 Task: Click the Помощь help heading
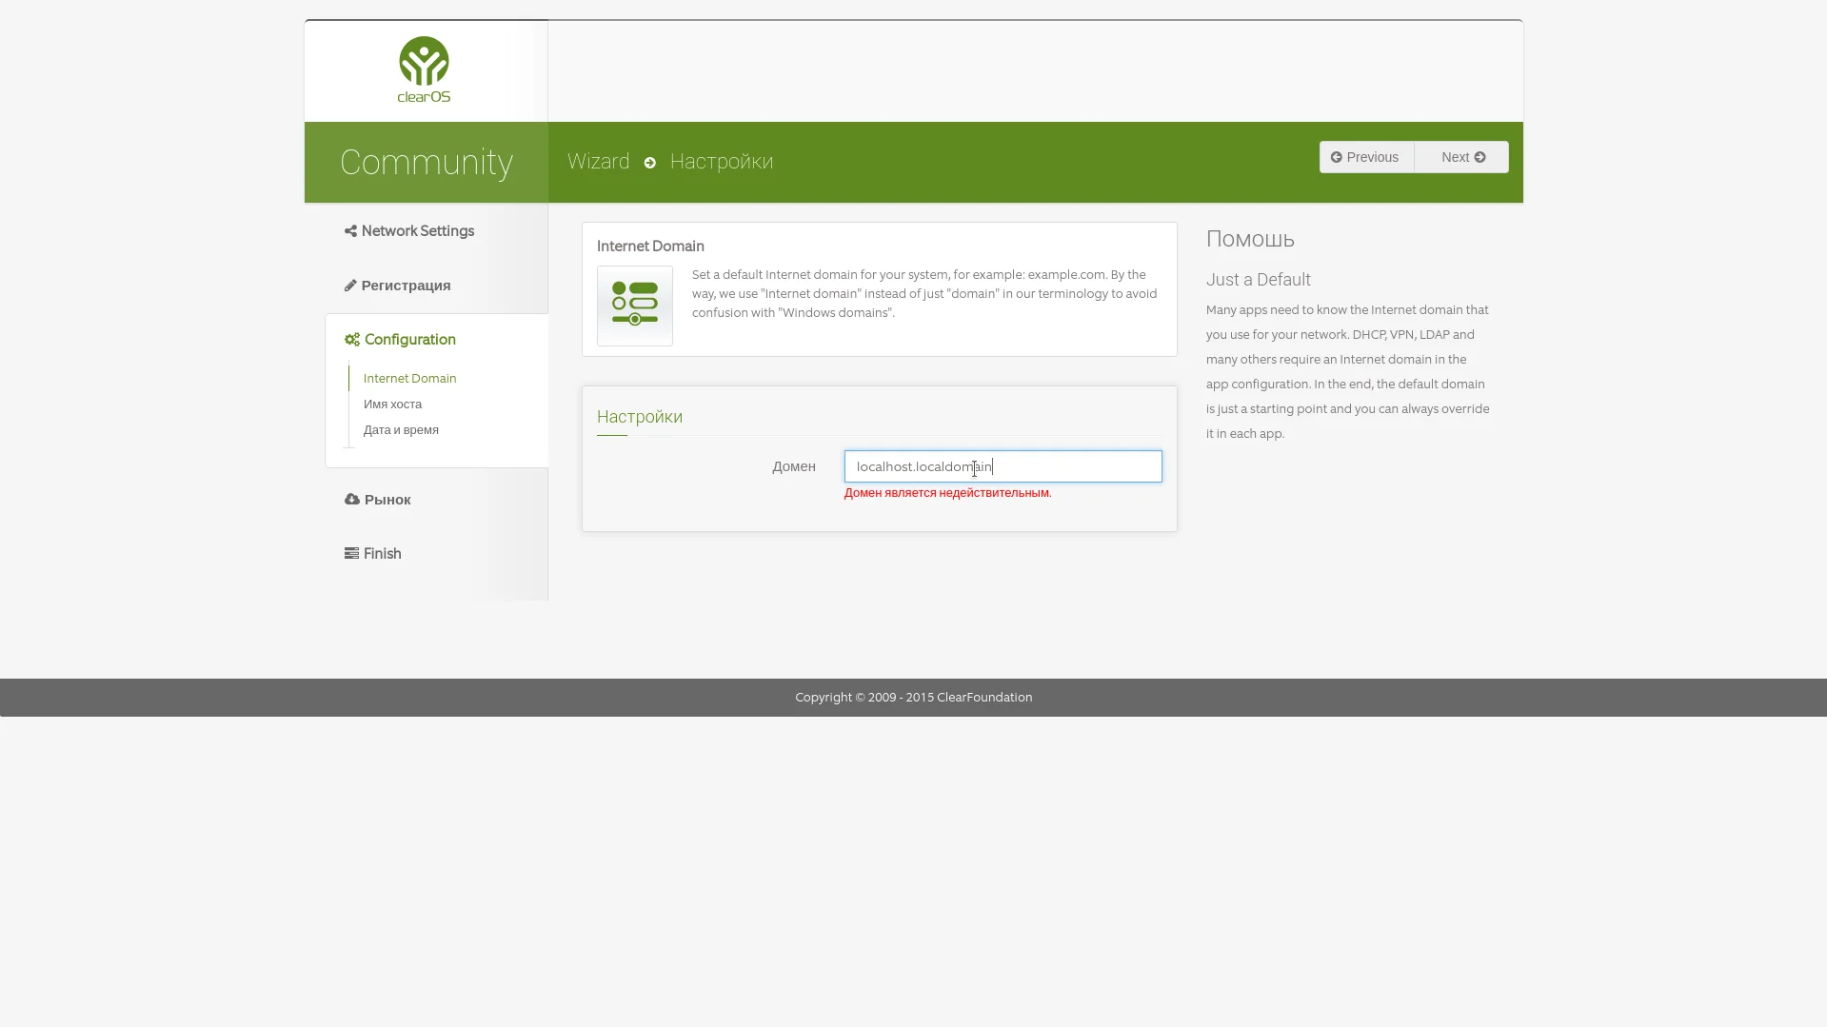click(1250, 239)
